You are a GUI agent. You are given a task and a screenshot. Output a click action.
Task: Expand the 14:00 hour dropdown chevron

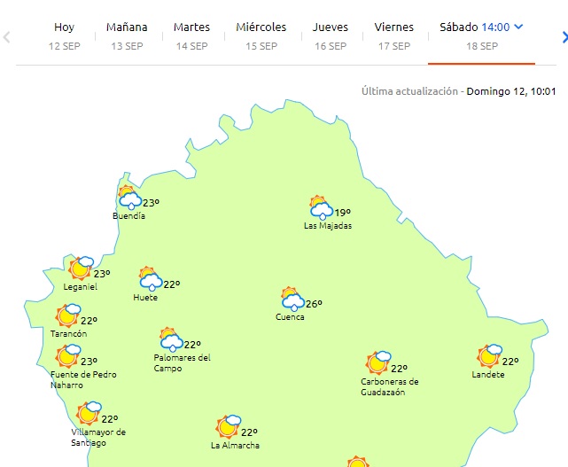518,27
